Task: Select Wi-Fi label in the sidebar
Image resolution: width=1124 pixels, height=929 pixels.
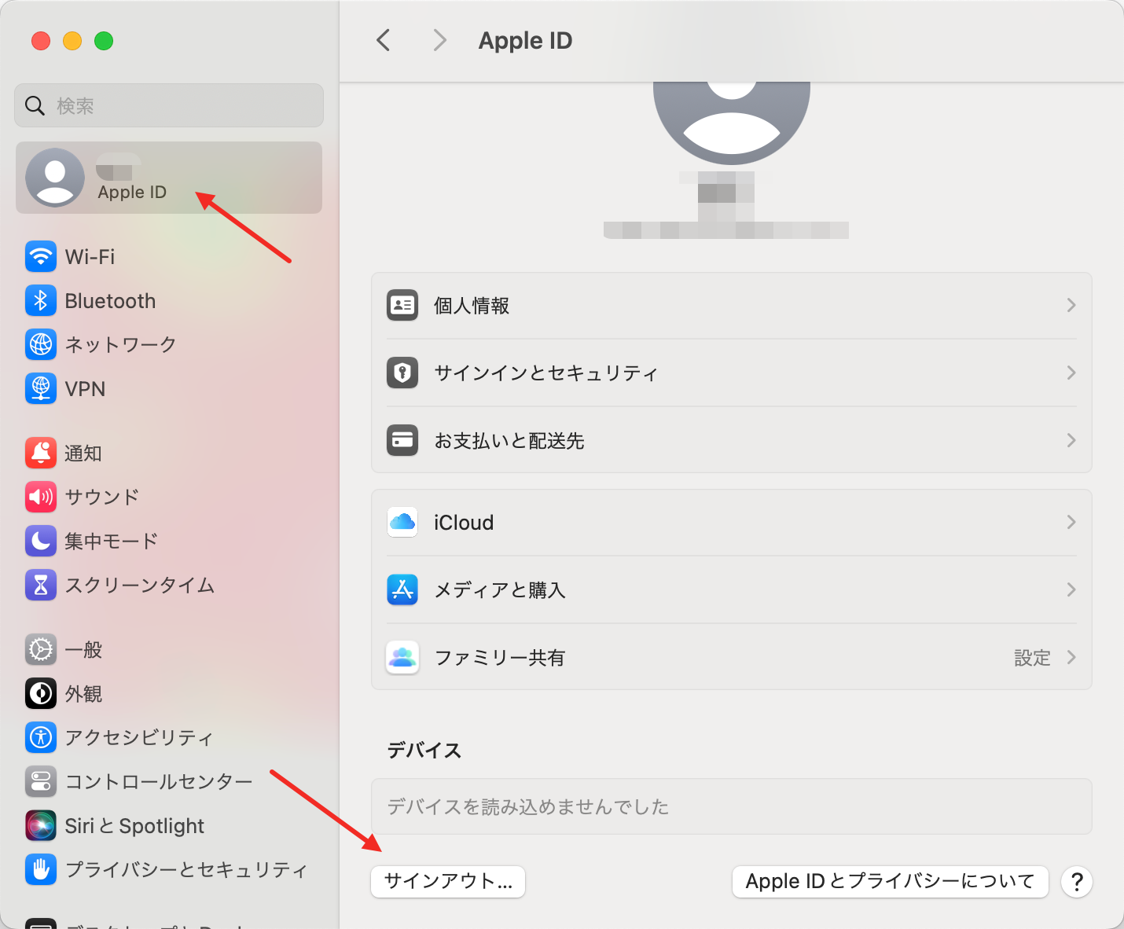Action: (90, 257)
